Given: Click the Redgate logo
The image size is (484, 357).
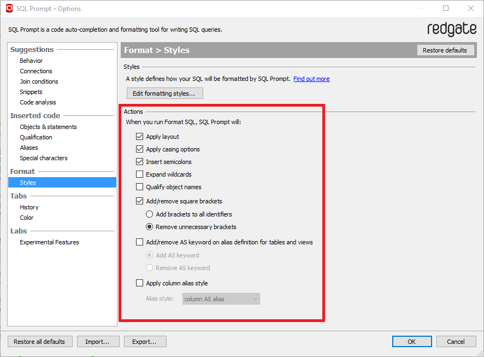Looking at the screenshot, I should pyautogui.click(x=451, y=29).
